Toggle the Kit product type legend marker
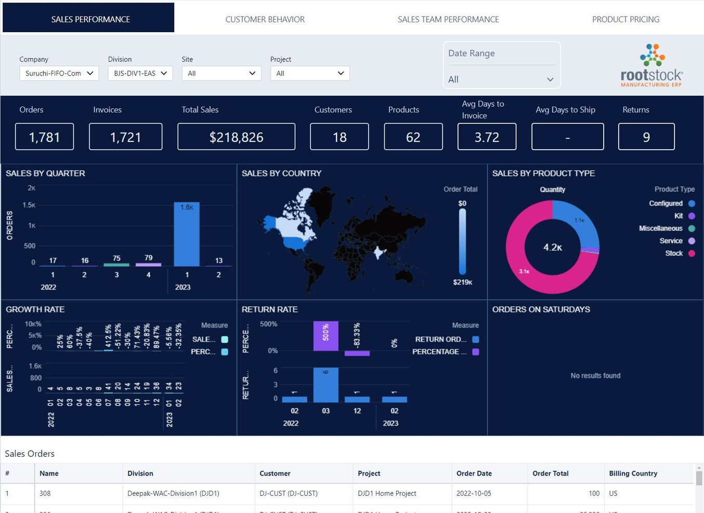 click(x=692, y=216)
